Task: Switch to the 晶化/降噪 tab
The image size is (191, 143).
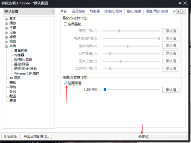Action: click(134, 11)
